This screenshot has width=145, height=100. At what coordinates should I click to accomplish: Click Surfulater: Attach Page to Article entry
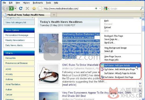(121, 73)
